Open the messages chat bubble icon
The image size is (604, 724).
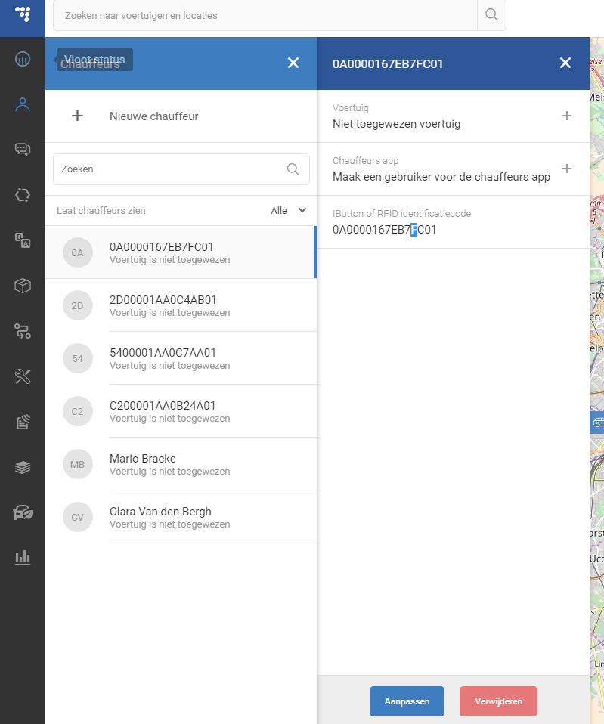pos(23,149)
